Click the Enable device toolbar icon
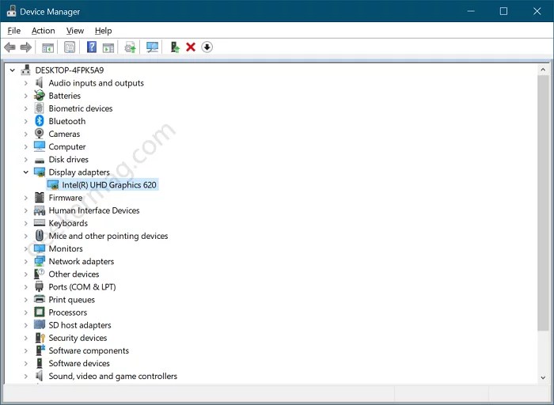Viewport: 554px width, 405px height. pos(175,47)
